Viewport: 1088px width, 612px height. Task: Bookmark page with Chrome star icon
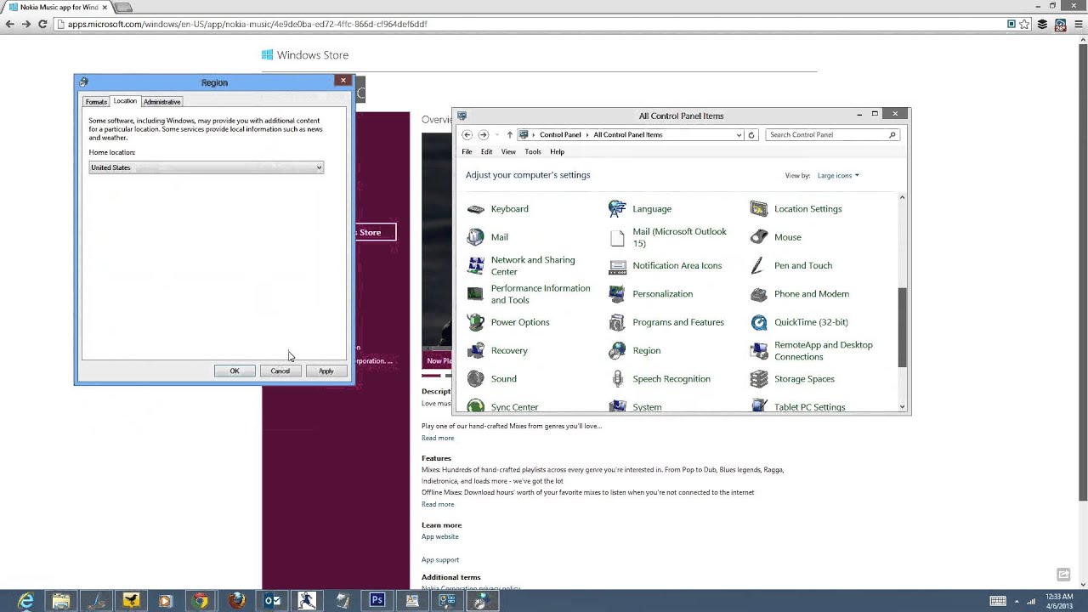[x=1025, y=24]
